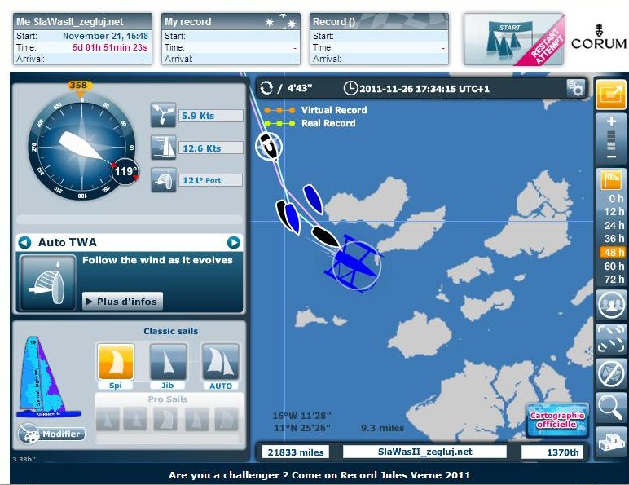Select the Jib sail
The image size is (629, 485).
[168, 362]
